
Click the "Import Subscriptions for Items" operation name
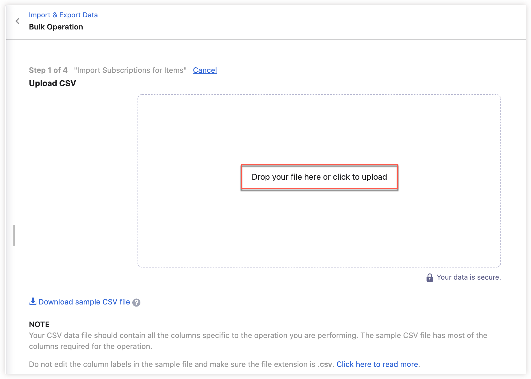[130, 70]
